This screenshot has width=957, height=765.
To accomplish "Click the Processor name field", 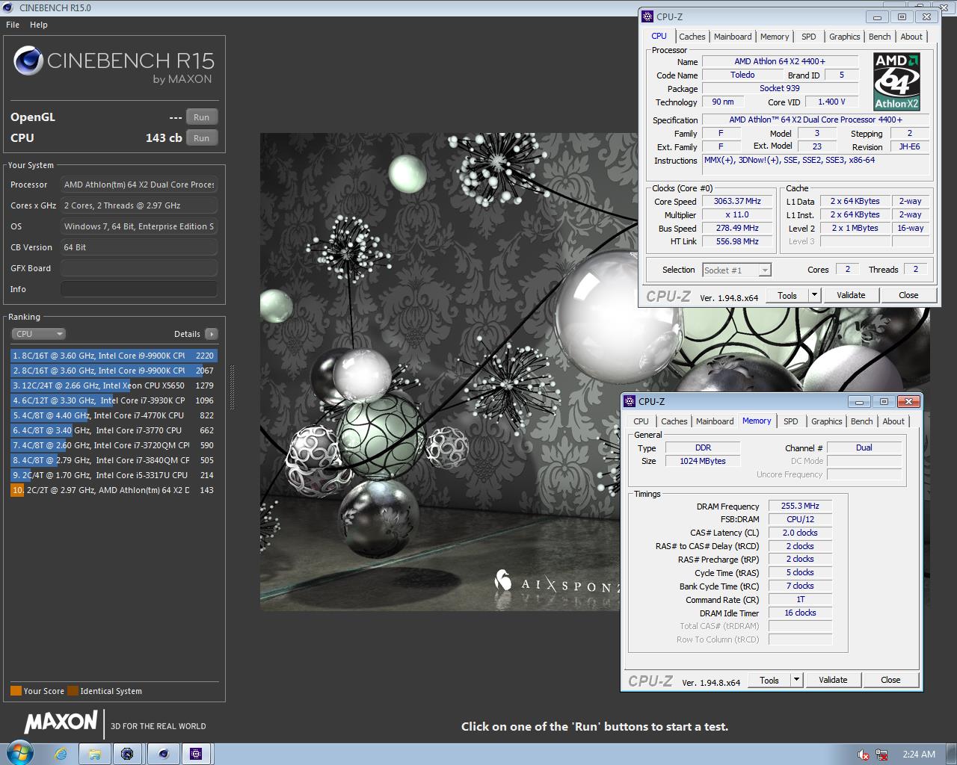I will (139, 185).
